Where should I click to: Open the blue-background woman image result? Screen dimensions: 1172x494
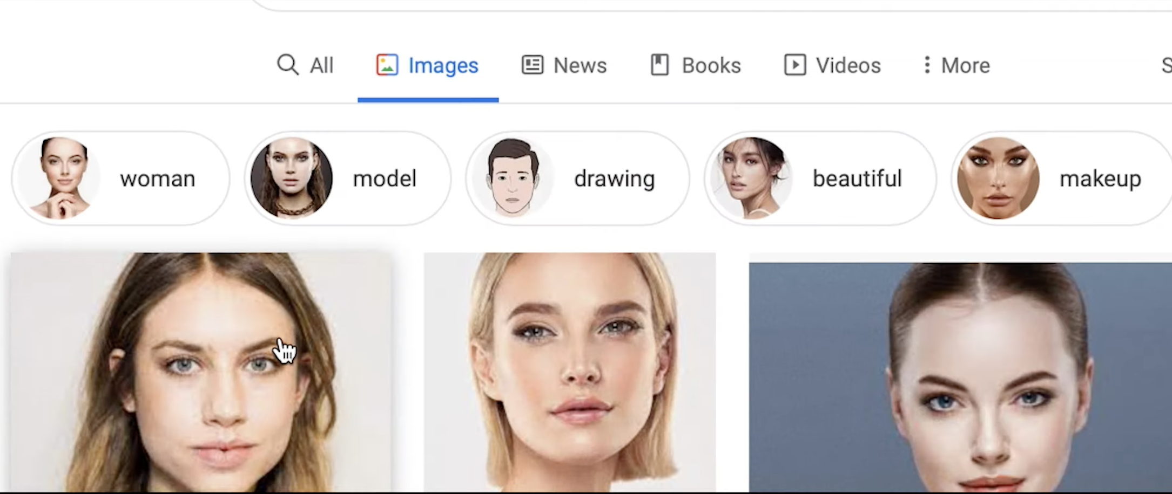click(960, 378)
